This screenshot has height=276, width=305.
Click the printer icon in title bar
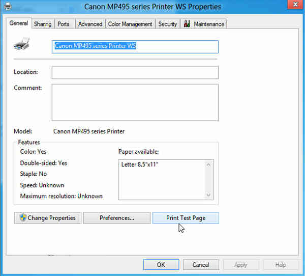coord(8,7)
